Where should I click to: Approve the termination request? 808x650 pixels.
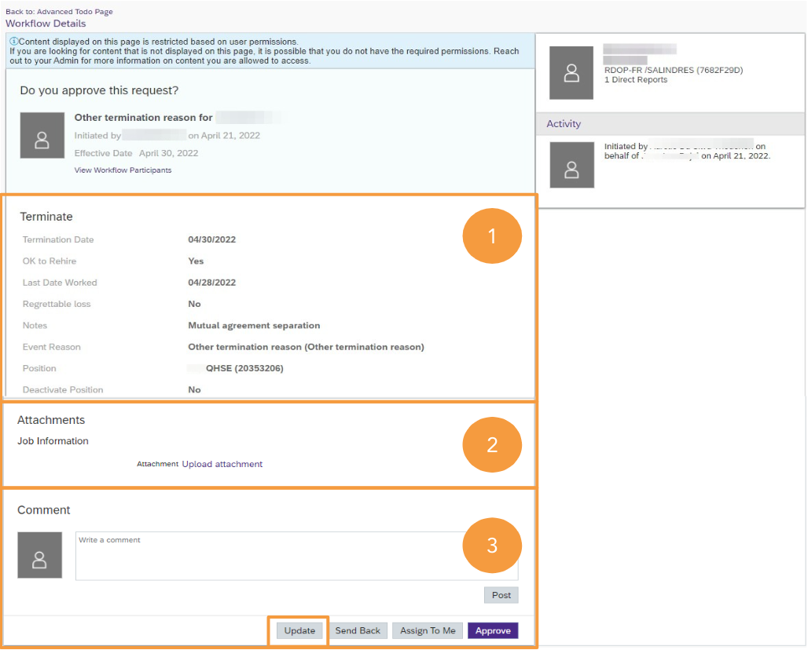[x=492, y=630]
